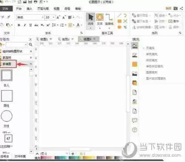Screen dimensions: 185x162
Task: Pick the straight line drawing tool
Action: (119, 16)
